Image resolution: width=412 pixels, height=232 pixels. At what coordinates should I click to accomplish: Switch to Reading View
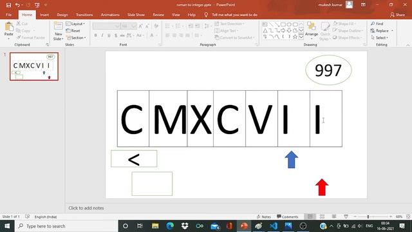[334, 217]
